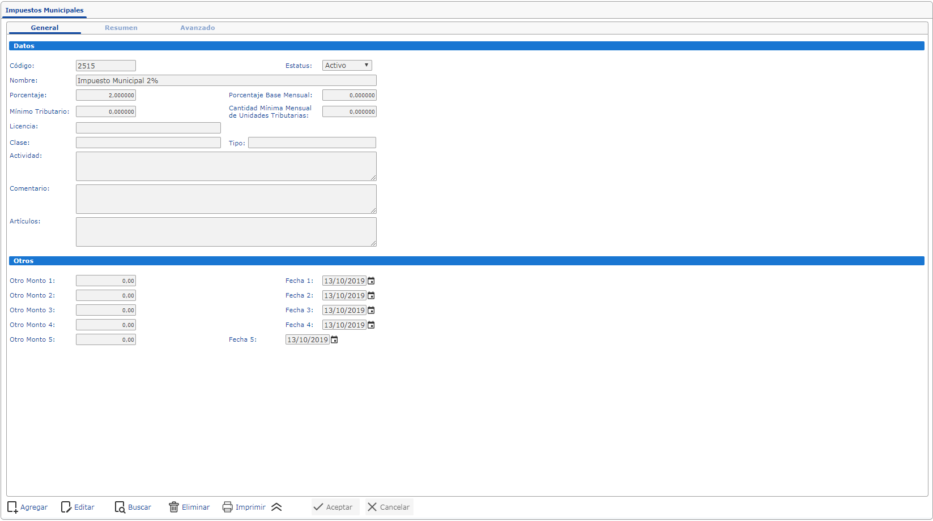This screenshot has height=521, width=933.
Task: Click the Agregar add-record icon
Action: point(12,507)
